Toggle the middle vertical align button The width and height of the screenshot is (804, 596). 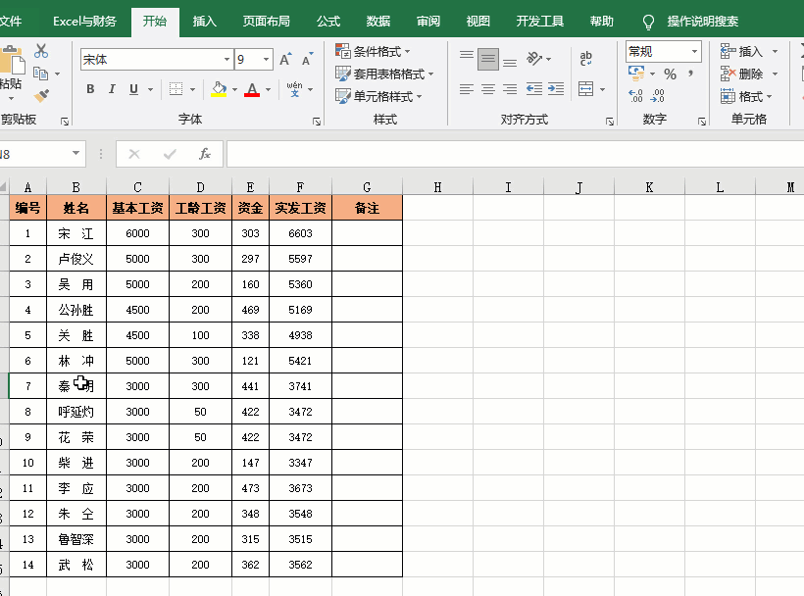[487, 59]
